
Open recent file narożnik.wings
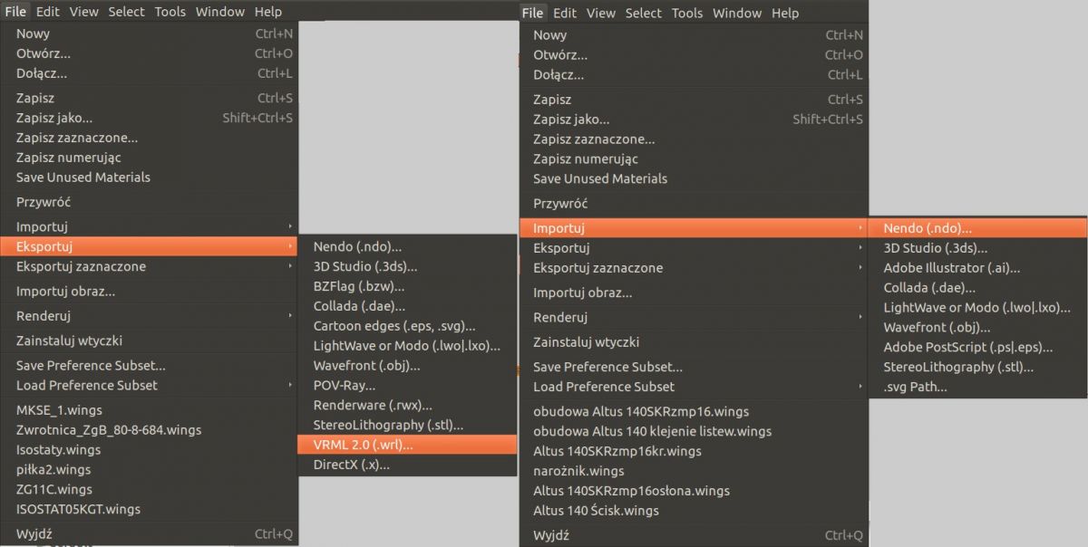click(578, 471)
